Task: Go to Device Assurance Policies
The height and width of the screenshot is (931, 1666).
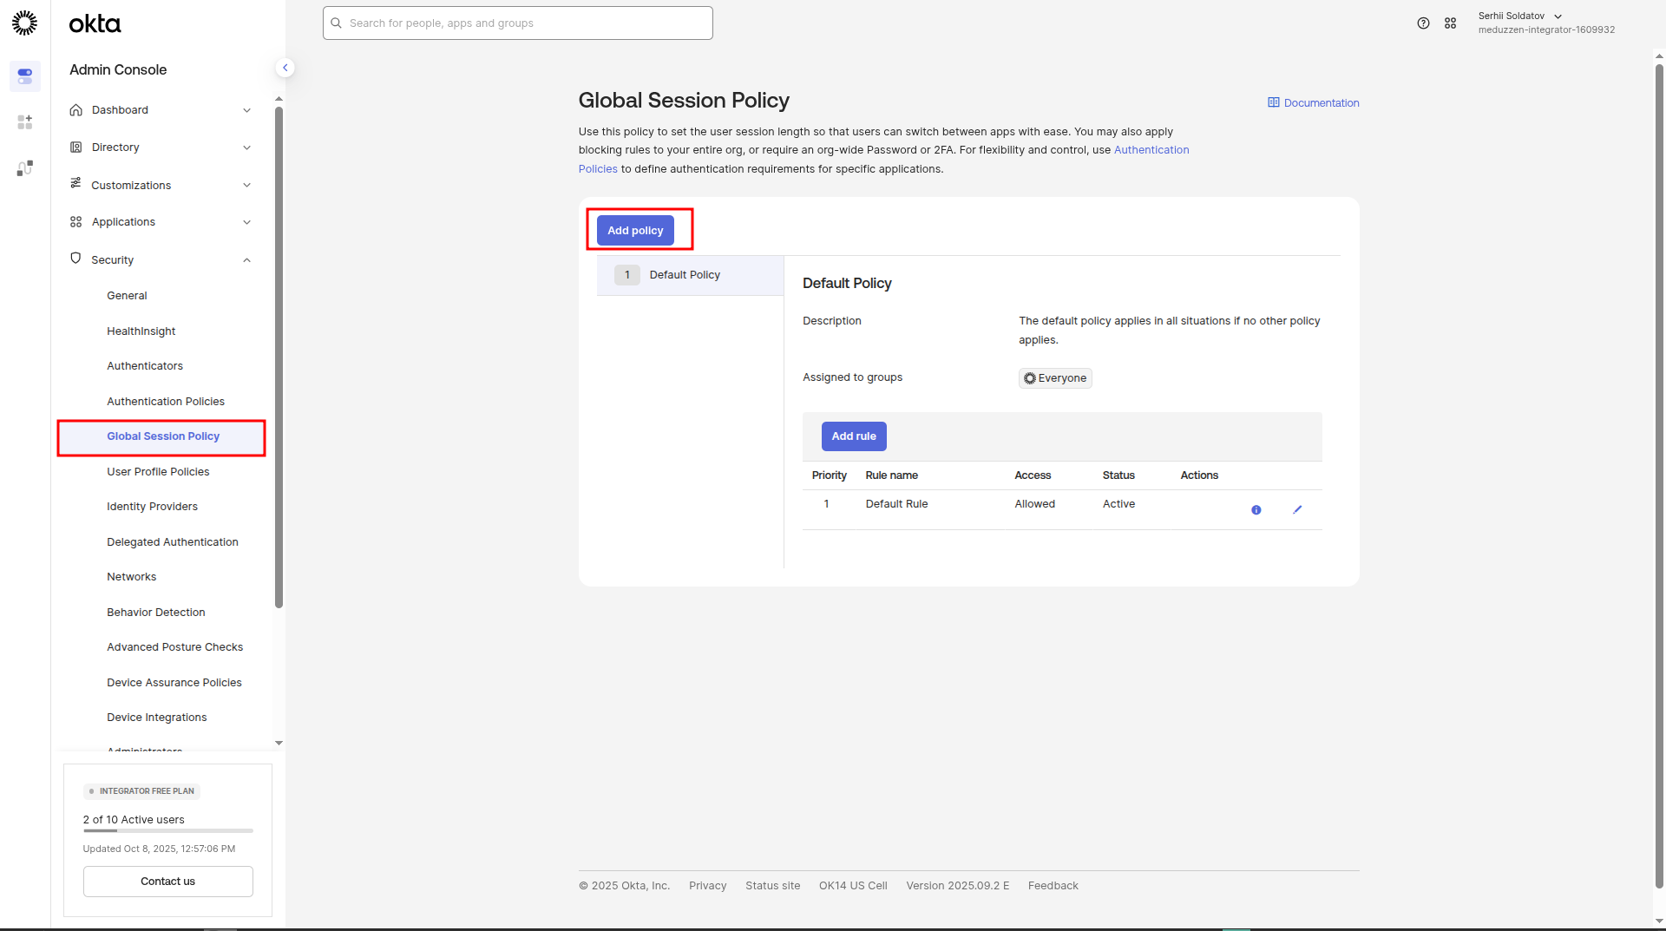Action: pos(174,683)
